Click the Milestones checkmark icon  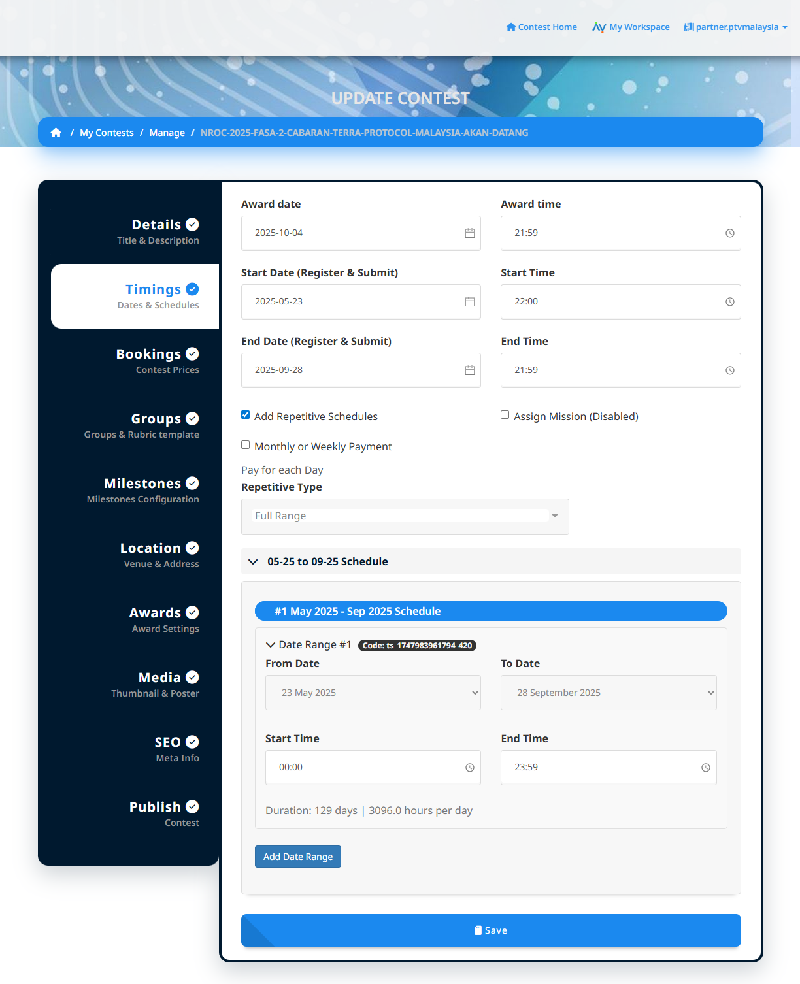click(192, 484)
